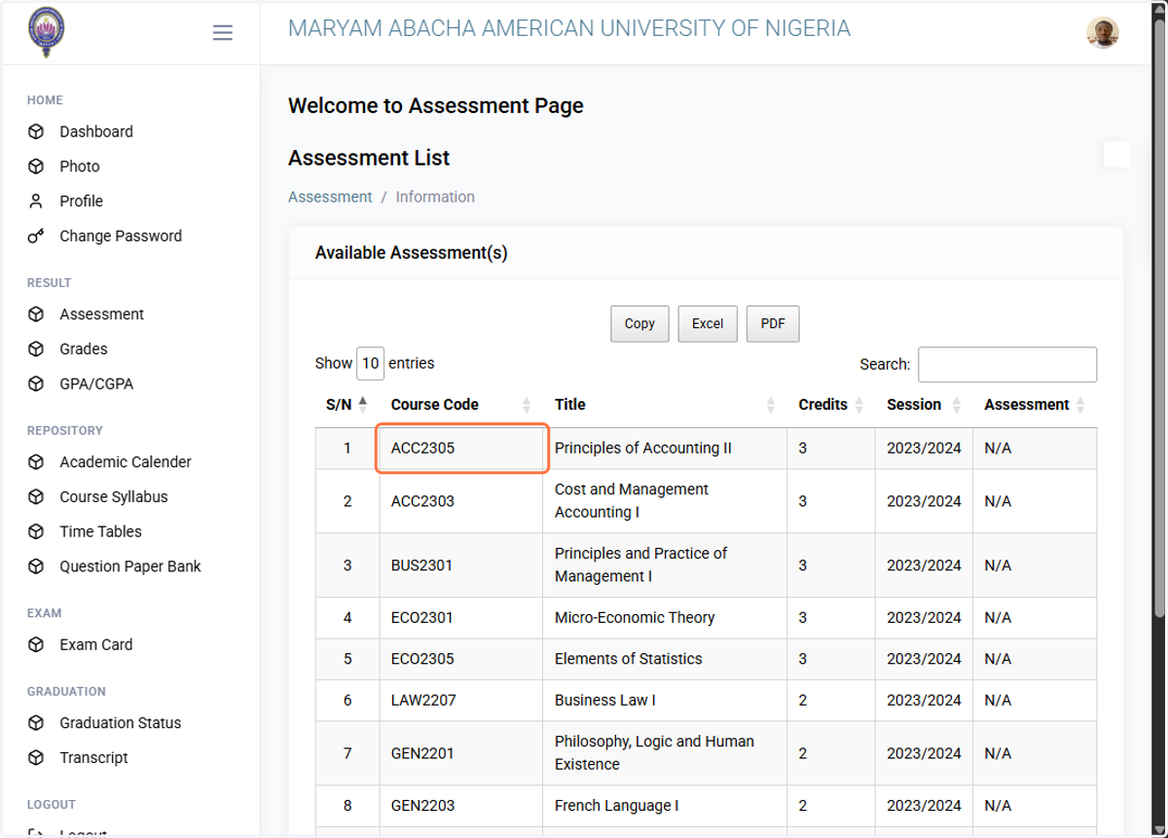Sort by Title column header

(x=665, y=405)
